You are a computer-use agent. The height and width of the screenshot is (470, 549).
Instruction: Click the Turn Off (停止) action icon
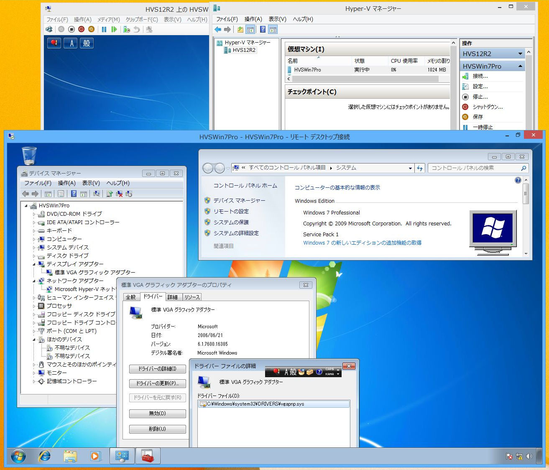pos(465,97)
